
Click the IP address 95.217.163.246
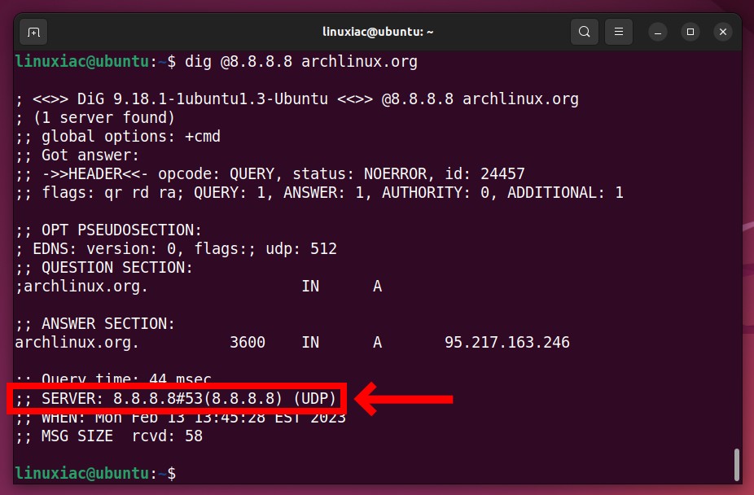[x=506, y=342]
